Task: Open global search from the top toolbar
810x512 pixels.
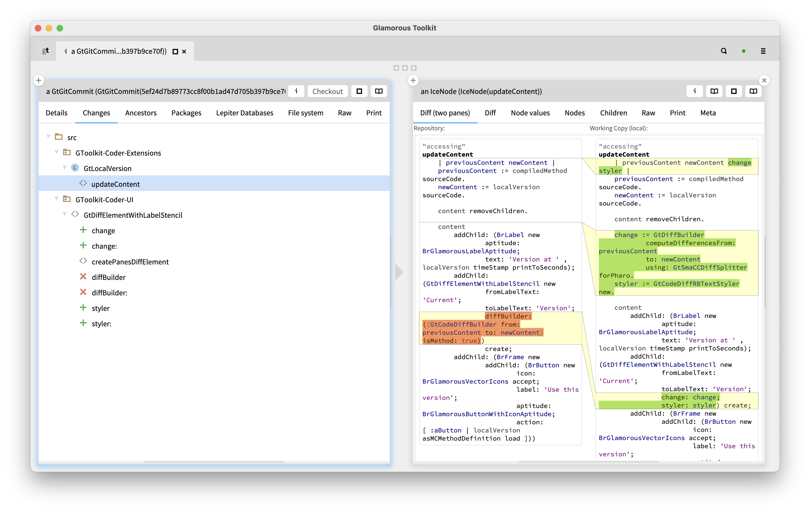Action: point(724,51)
